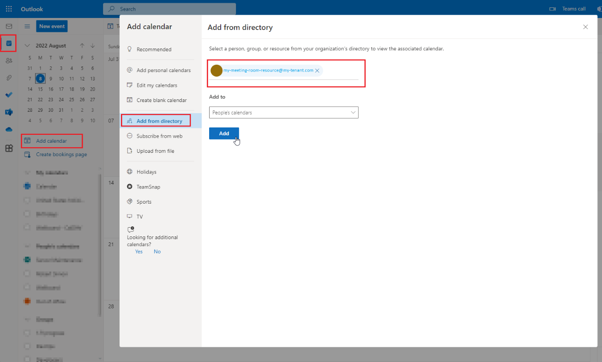
Task: Open the To Do checkmark icon
Action: [9, 95]
